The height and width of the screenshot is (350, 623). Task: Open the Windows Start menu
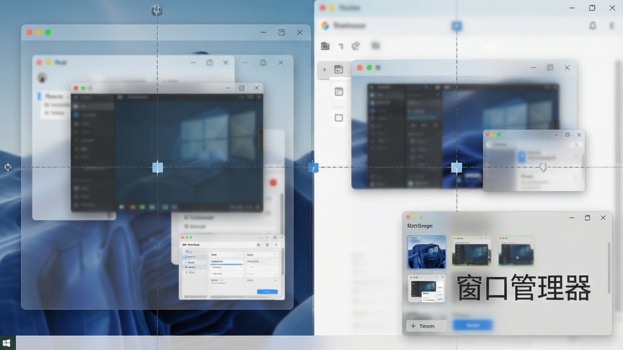coord(6,343)
